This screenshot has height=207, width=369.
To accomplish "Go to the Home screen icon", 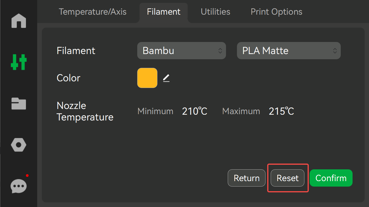I will [x=19, y=21].
